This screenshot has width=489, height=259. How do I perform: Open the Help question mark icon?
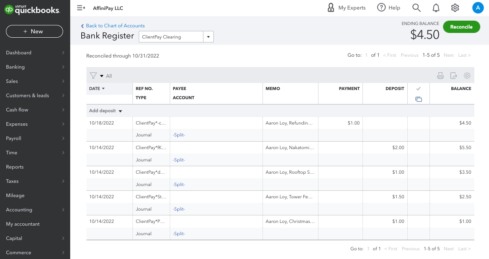(381, 8)
